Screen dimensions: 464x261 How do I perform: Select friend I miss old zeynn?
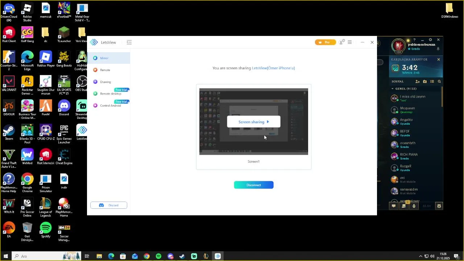click(415, 98)
